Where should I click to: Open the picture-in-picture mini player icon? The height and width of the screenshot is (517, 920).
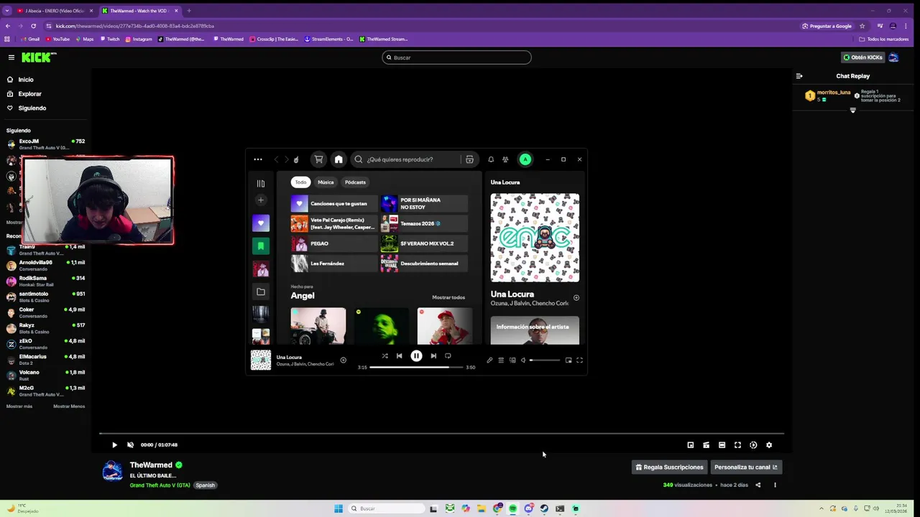(x=691, y=445)
